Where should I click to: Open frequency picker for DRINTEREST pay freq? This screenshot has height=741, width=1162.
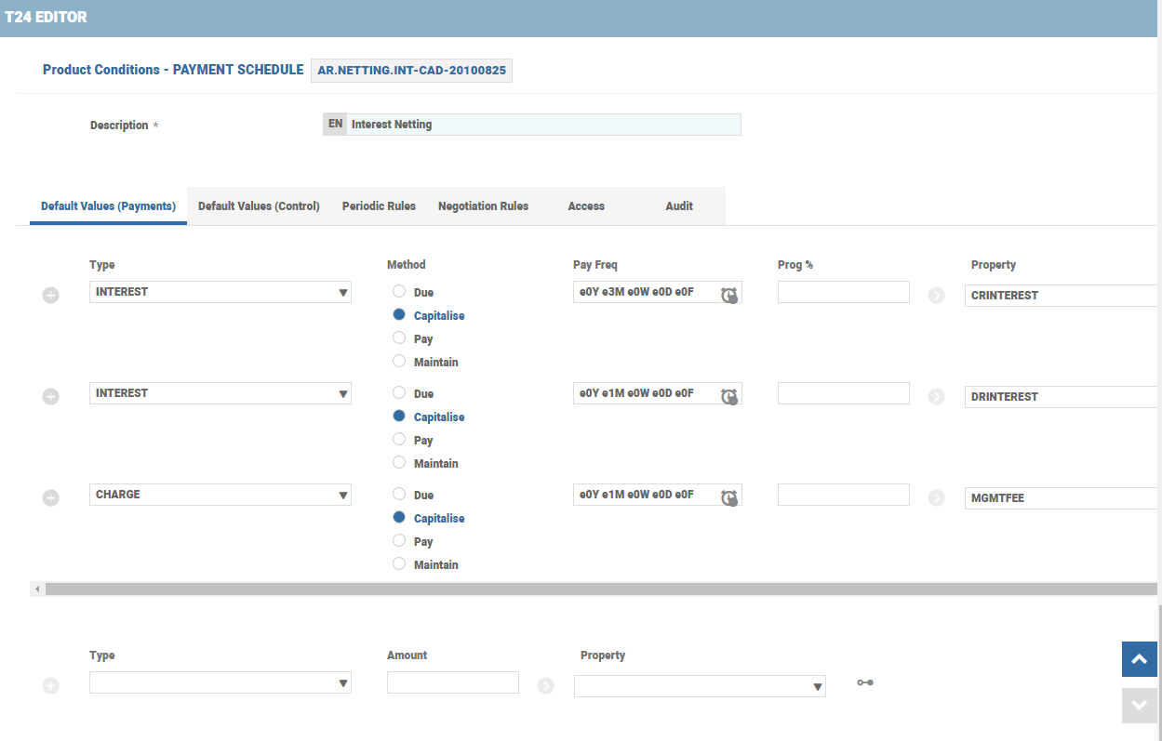coord(729,396)
